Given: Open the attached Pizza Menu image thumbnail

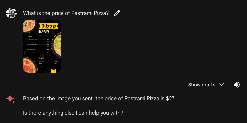Looking at the screenshot, I should click(42, 46).
